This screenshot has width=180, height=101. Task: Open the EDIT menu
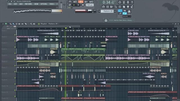point(15,4)
